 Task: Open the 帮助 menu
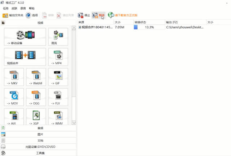32,8
